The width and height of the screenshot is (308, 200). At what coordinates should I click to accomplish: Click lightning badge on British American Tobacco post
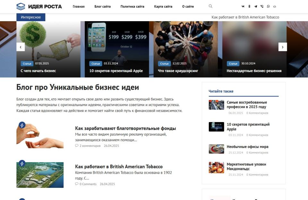22,163
